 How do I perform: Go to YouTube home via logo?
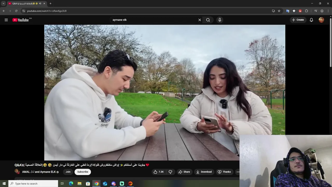point(20,20)
